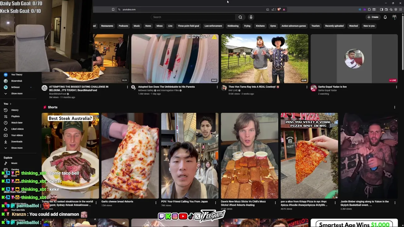Select the Music filter chip
This screenshot has width=404, height=227.
[x=137, y=26]
